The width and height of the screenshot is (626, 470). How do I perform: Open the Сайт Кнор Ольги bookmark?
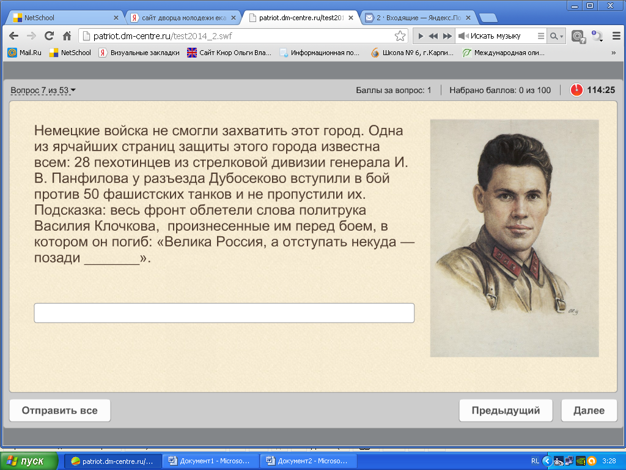coord(229,53)
